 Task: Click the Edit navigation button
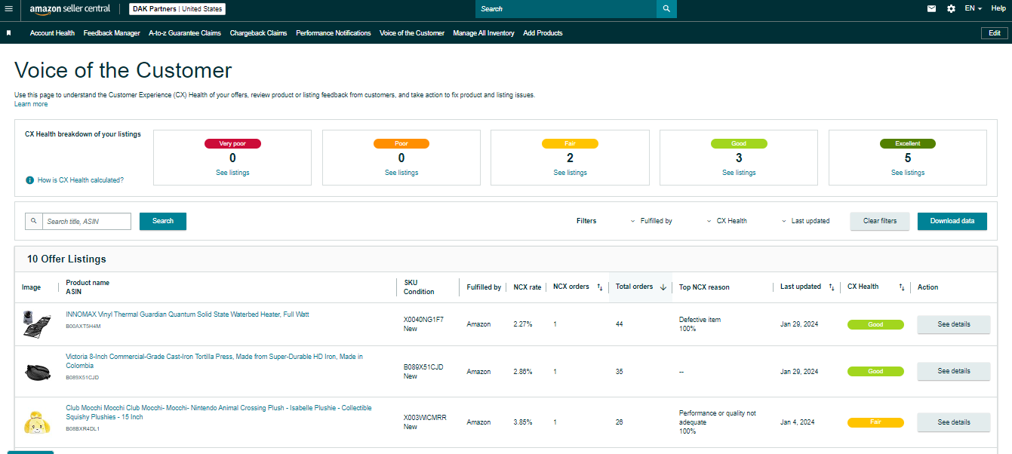[x=995, y=33]
